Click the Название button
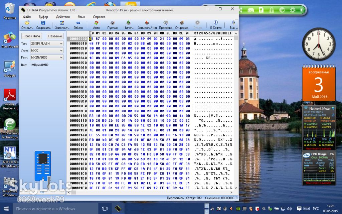Viewport: 342px width, 214px height. tap(55, 36)
